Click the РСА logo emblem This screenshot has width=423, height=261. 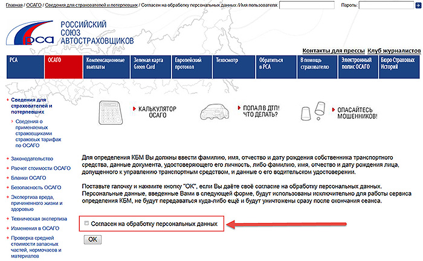tap(29, 33)
